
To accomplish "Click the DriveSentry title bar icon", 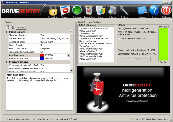I will (x=3, y=3).
